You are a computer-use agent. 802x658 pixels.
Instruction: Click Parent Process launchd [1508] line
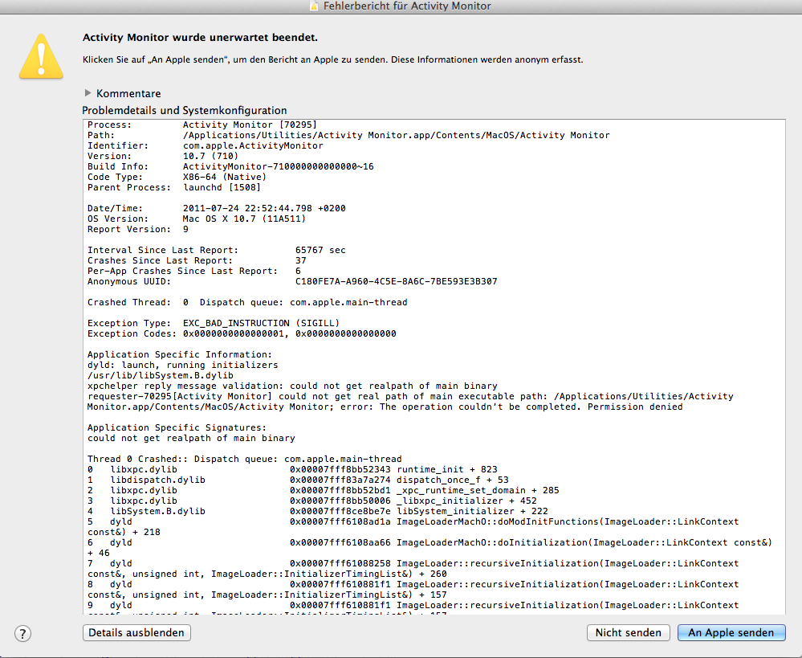174,187
